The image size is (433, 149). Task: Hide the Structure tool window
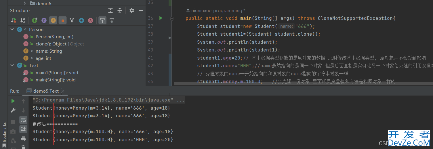point(141,10)
